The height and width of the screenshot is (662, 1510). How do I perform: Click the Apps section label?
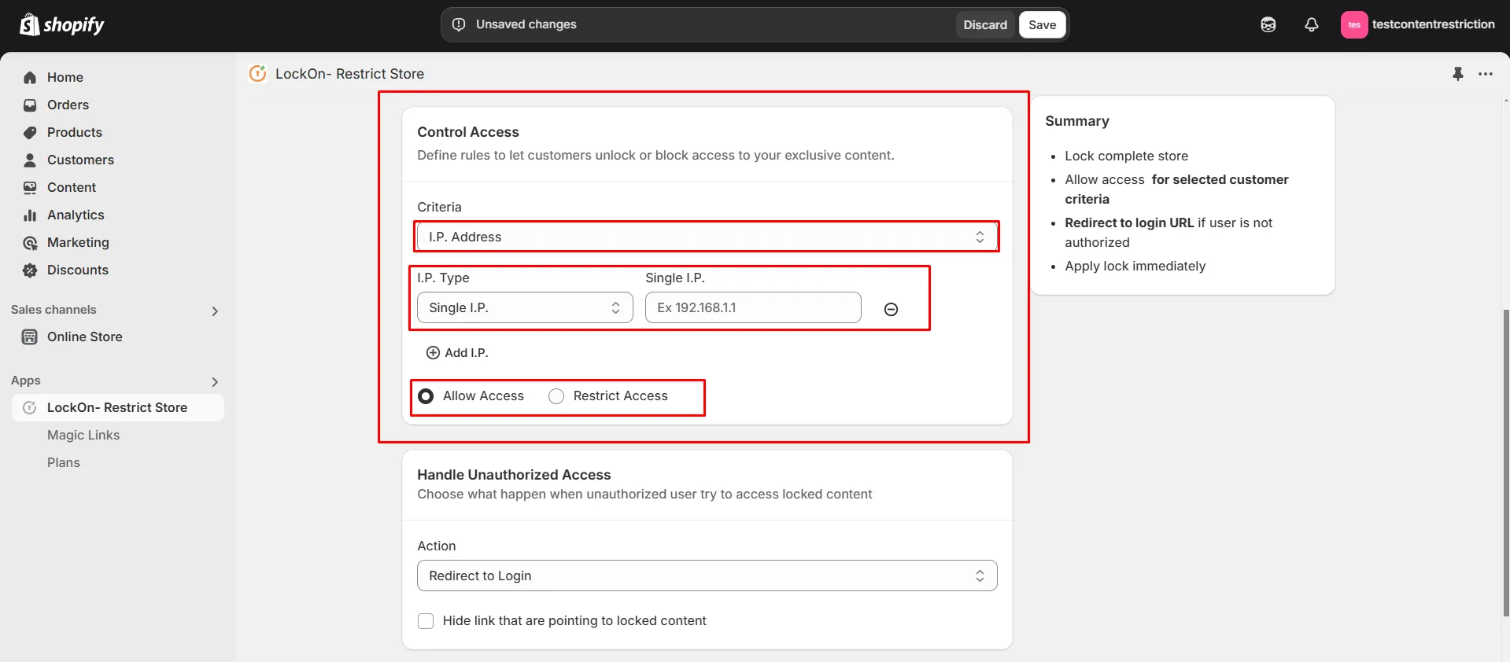pos(26,381)
